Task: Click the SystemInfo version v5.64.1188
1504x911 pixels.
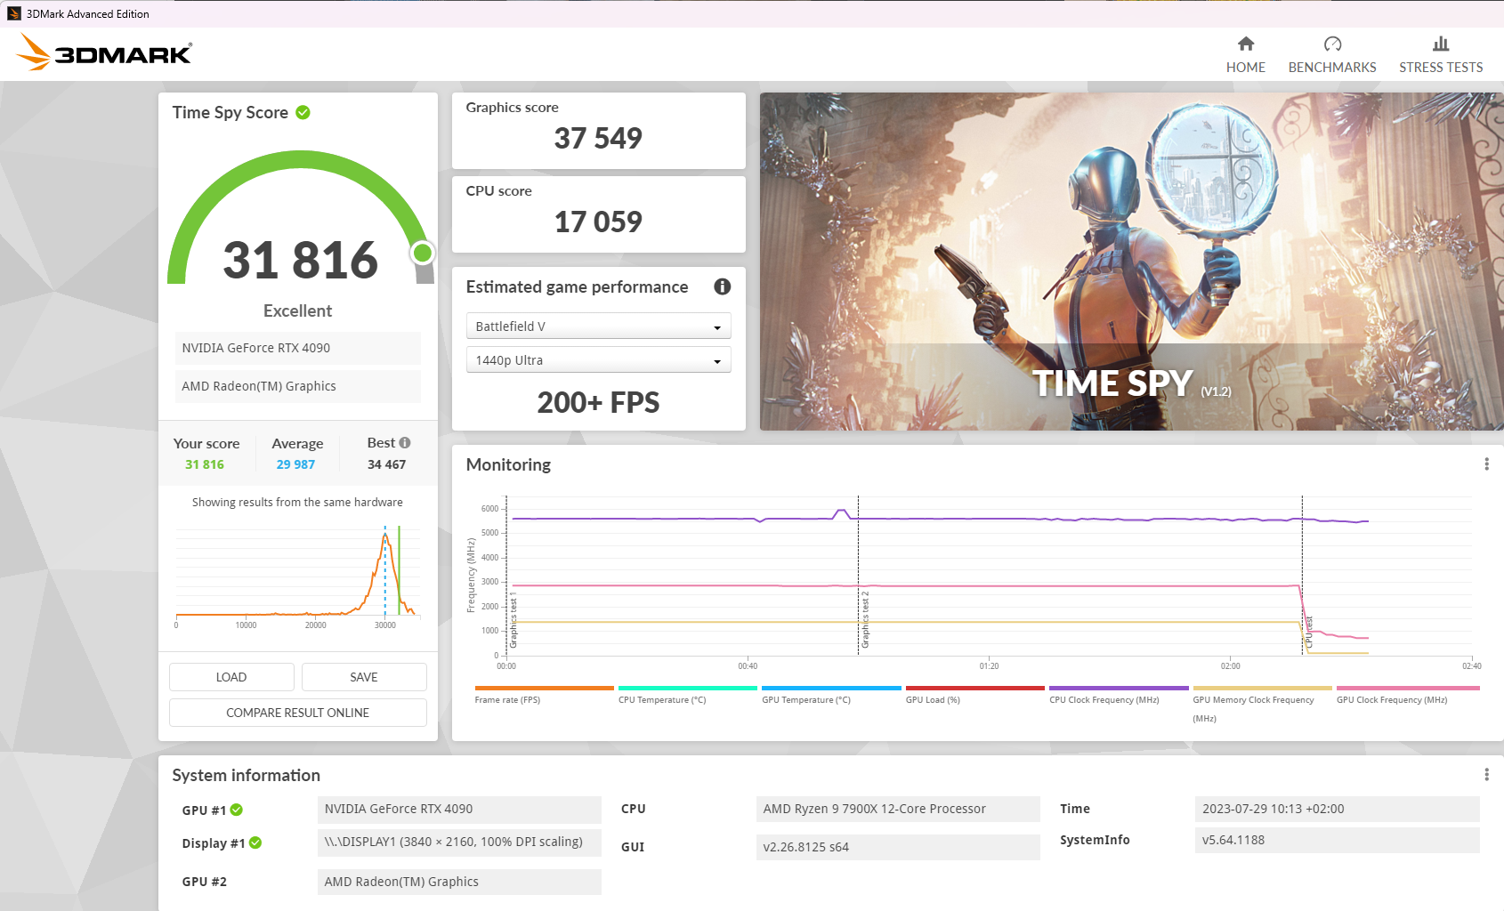Action: pyautogui.click(x=1338, y=840)
